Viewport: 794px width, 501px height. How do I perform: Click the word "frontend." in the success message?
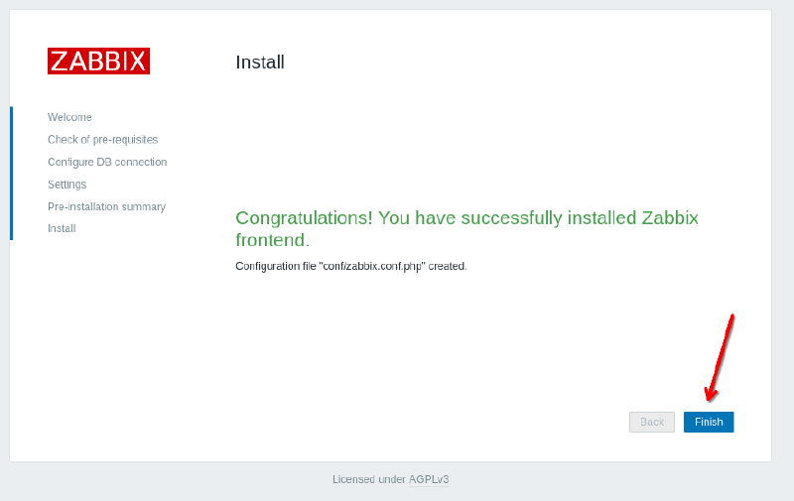tap(272, 240)
